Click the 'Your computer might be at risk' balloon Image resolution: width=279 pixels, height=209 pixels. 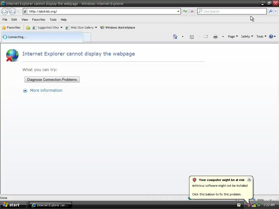tap(221, 188)
